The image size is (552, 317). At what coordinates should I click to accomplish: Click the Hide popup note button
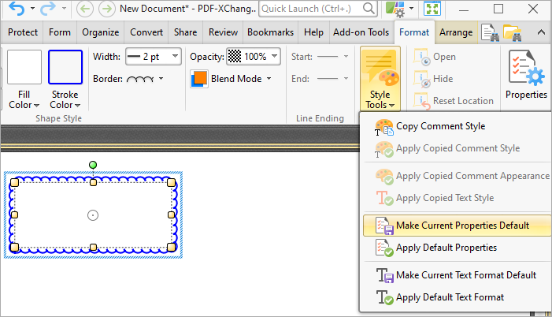[x=434, y=79]
